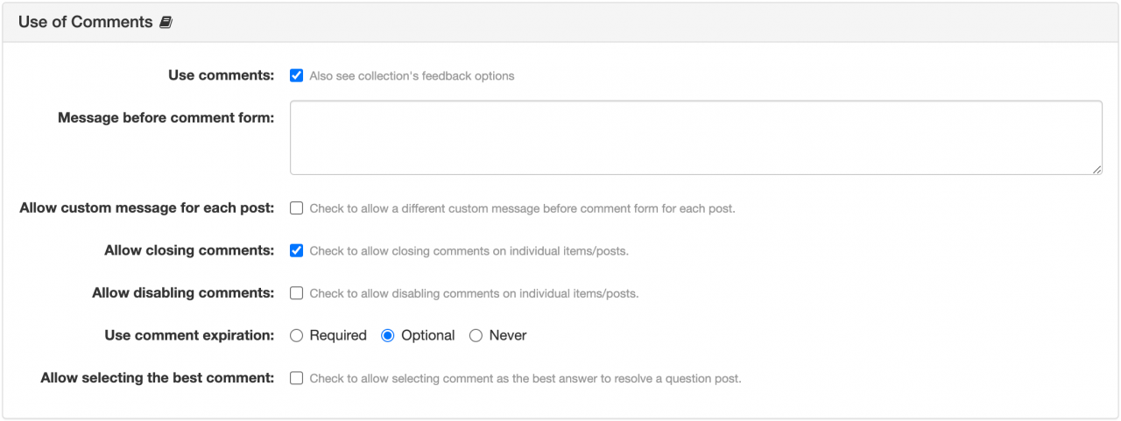
Task: Uncheck Allow closing comments checkbox
Action: (x=297, y=250)
